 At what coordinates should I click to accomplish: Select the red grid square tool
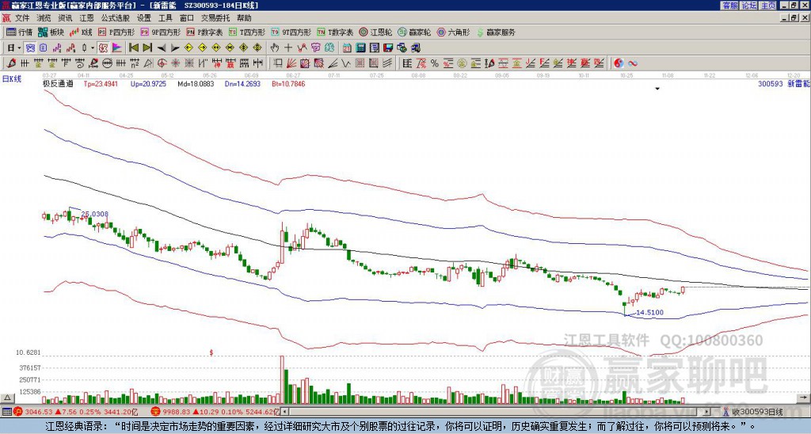tap(359, 63)
